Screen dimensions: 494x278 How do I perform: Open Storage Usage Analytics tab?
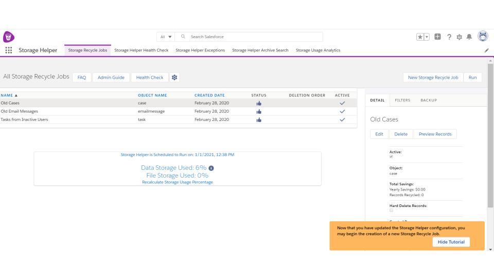318,50
